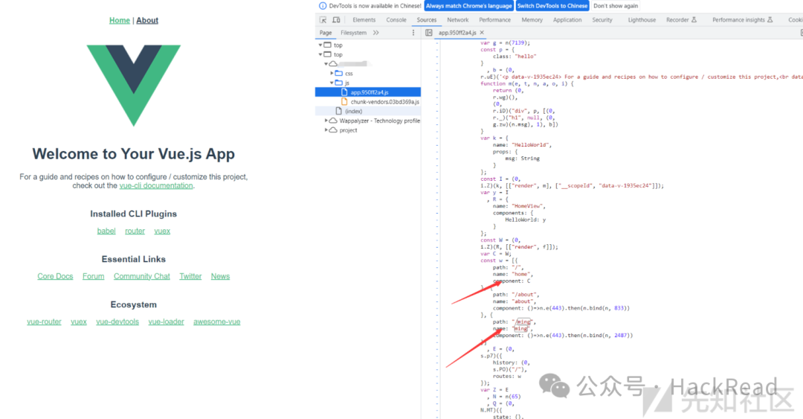The height and width of the screenshot is (419, 803).
Task: Open the router plugin link
Action: pos(135,231)
